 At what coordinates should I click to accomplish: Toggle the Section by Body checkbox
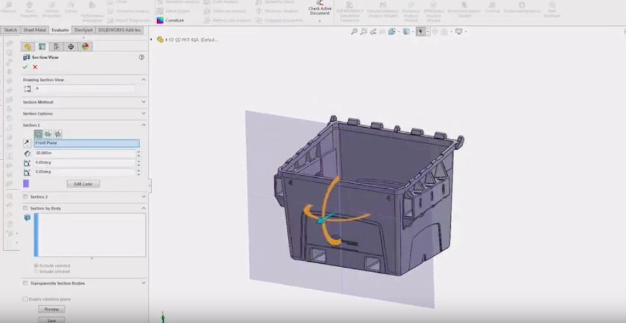pyautogui.click(x=25, y=208)
